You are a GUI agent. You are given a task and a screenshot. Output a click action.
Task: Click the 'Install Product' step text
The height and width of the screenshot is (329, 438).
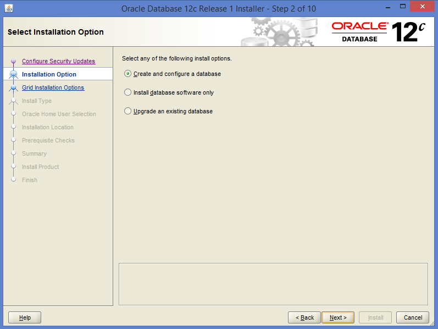click(41, 167)
